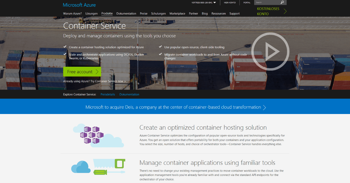Click 'Create a container hosting solution' bullet text

(x=106, y=47)
